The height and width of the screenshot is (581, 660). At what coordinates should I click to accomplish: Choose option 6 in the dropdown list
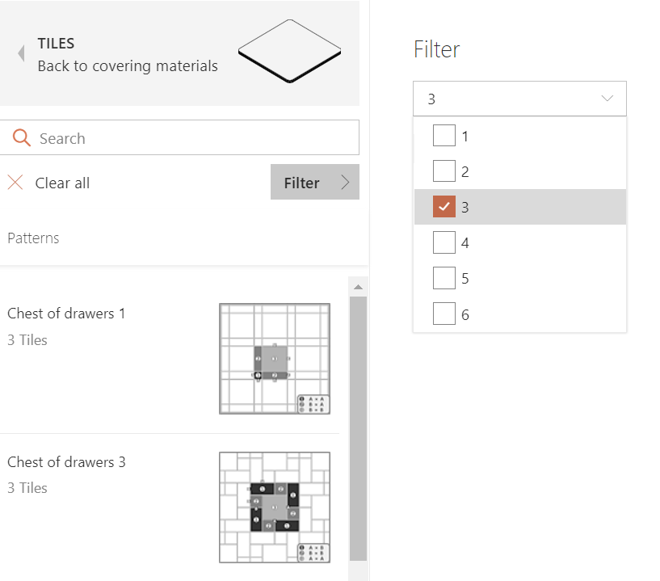[x=519, y=314]
